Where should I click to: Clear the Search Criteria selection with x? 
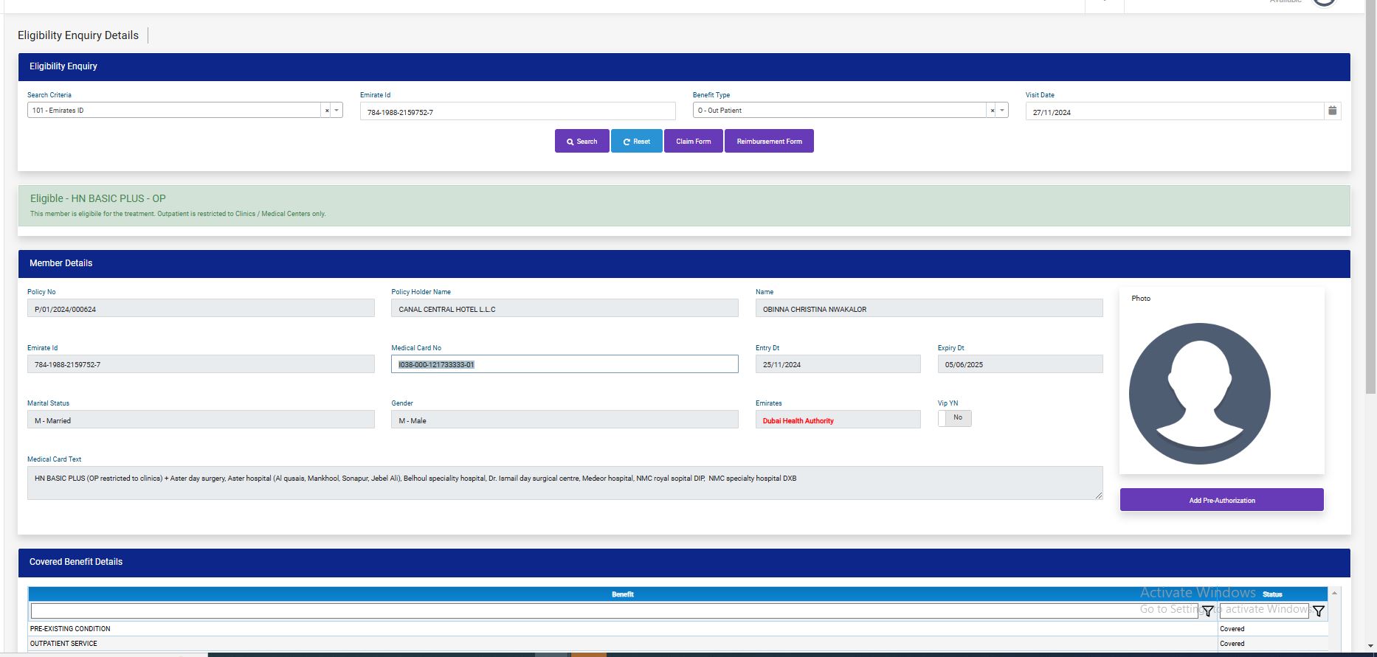click(327, 111)
